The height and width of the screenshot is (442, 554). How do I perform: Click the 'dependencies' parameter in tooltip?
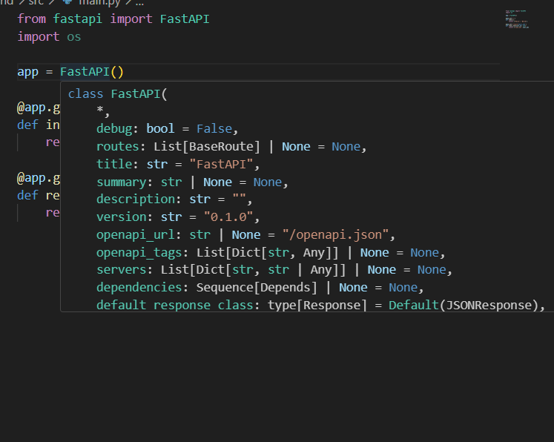click(139, 287)
